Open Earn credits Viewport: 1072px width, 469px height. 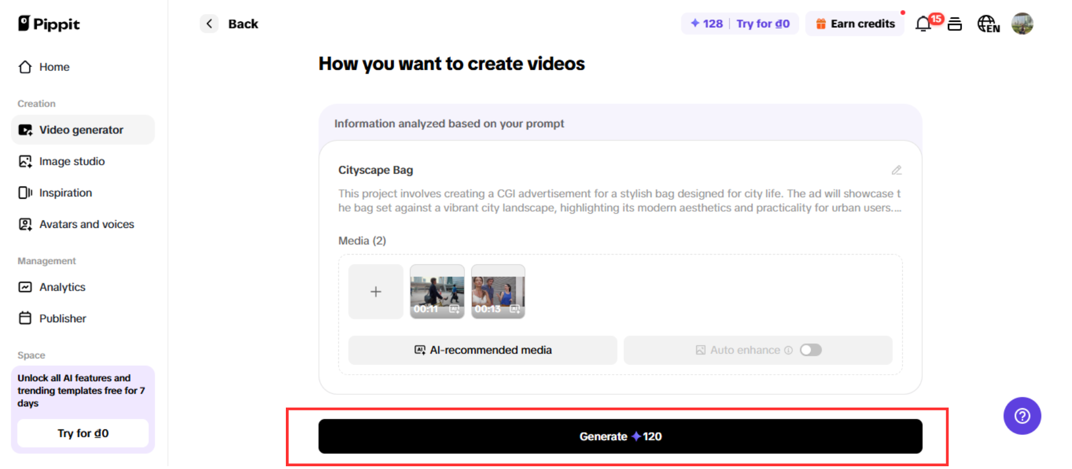855,23
